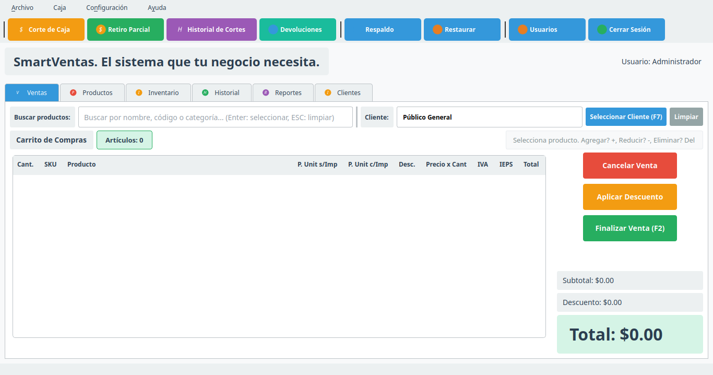Click the P. Unit s/Imp column header
The height and width of the screenshot is (375, 713).
pos(317,165)
